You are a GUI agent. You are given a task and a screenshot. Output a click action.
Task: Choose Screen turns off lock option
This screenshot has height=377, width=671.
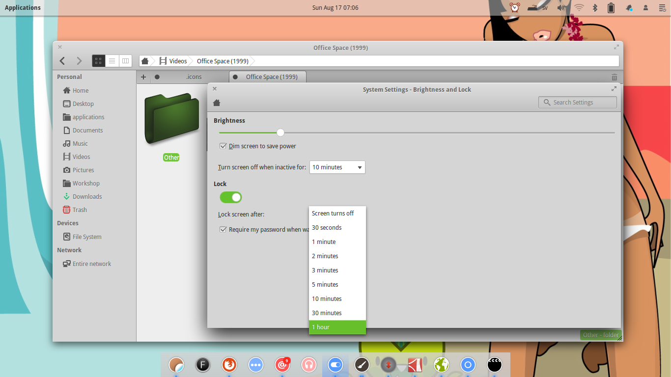click(337, 214)
